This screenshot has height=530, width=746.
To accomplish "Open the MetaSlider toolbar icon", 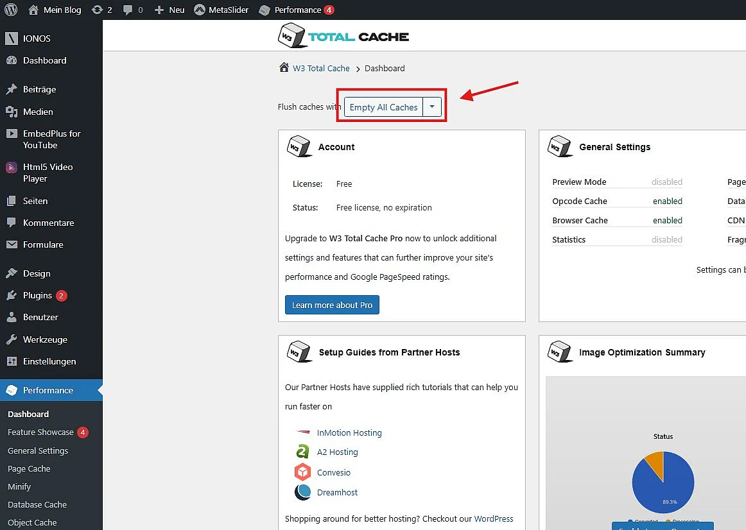I will [x=200, y=10].
